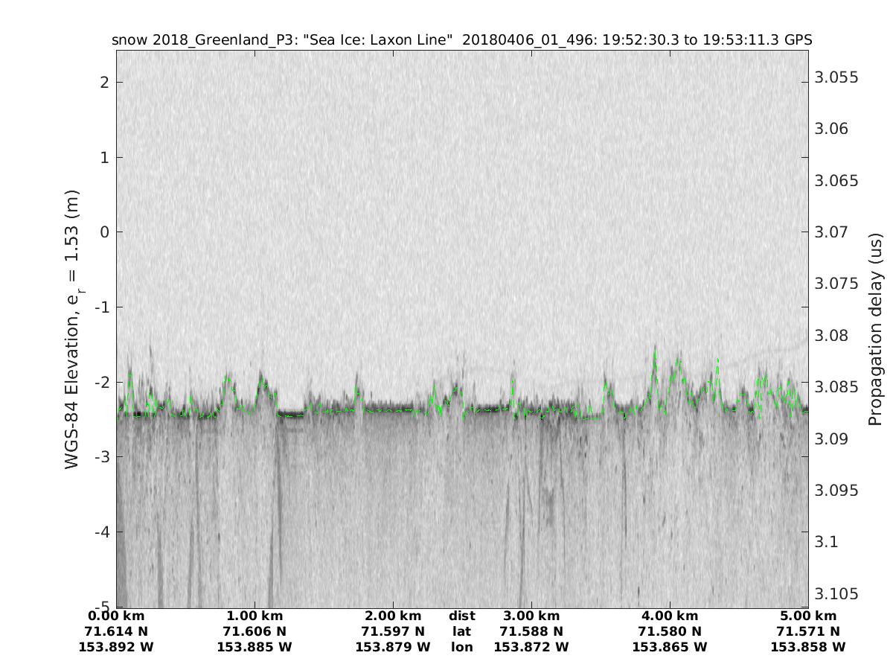Viewport: 893px width, 670px height.
Task: Click the 153.858 W longitude label
Action: tap(807, 647)
